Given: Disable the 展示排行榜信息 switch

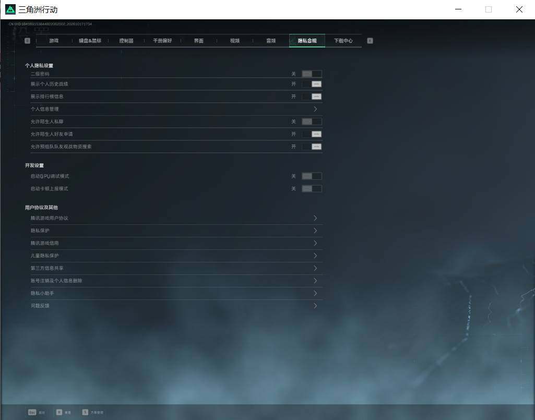Looking at the screenshot, I should click(x=312, y=97).
